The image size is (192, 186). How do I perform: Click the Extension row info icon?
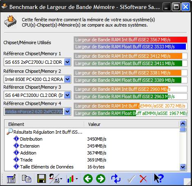click(16, 146)
